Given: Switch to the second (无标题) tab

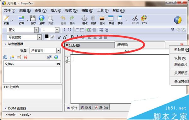Looking at the screenshot, I should pyautogui.click(x=140, y=45).
